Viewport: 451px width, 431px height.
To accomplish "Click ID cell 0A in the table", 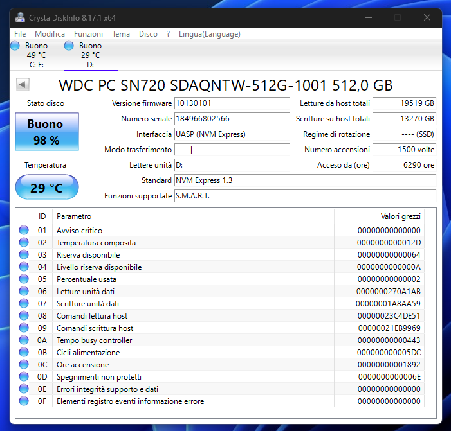I will pyautogui.click(x=42, y=340).
